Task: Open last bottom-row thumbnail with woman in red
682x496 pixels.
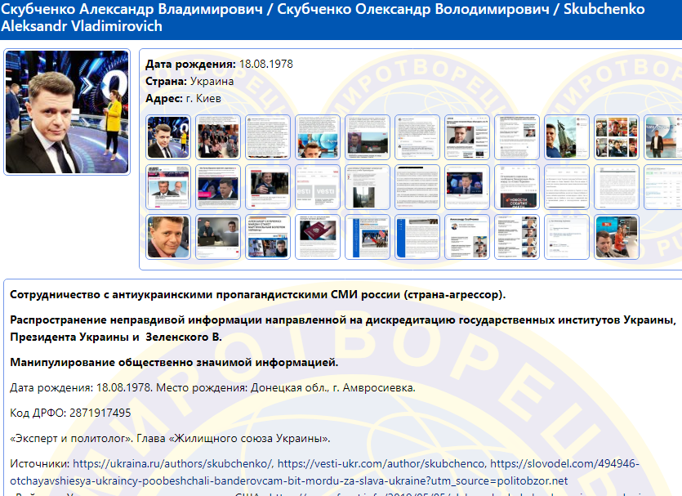Action: pos(617,237)
